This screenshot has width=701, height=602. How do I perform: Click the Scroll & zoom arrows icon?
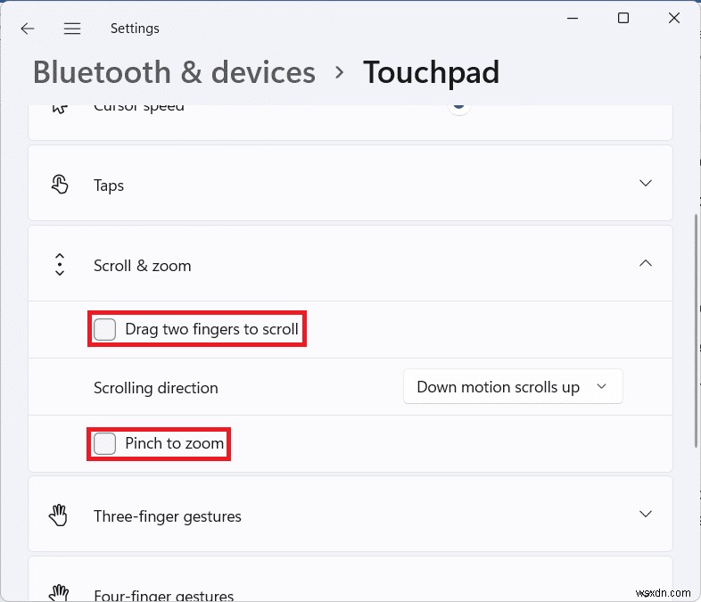click(60, 265)
